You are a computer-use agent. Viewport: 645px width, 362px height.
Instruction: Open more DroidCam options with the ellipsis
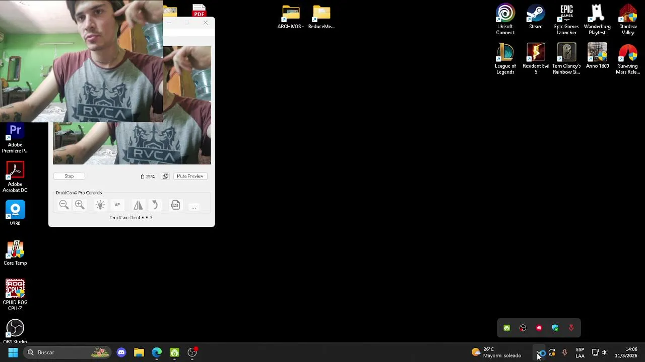[x=193, y=207]
